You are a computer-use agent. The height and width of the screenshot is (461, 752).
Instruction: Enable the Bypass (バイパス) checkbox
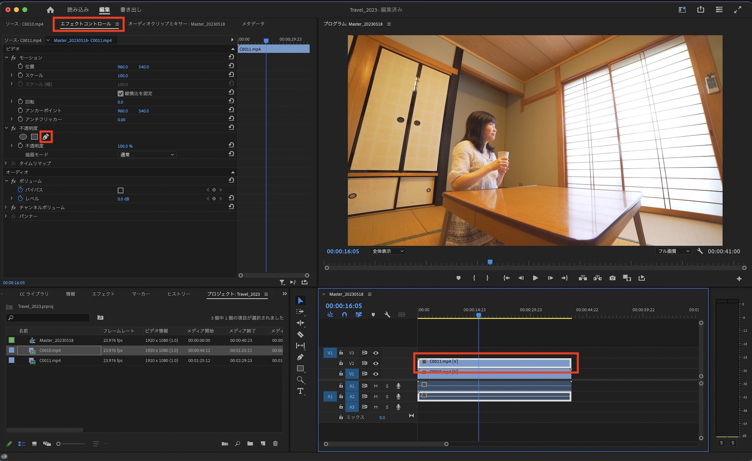click(x=120, y=190)
